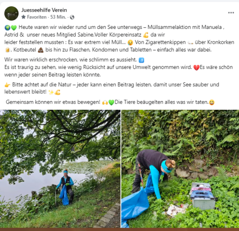The image size is (239, 231).
Task: Click the crying face emoji after Müll
Action: (x=130, y=42)
